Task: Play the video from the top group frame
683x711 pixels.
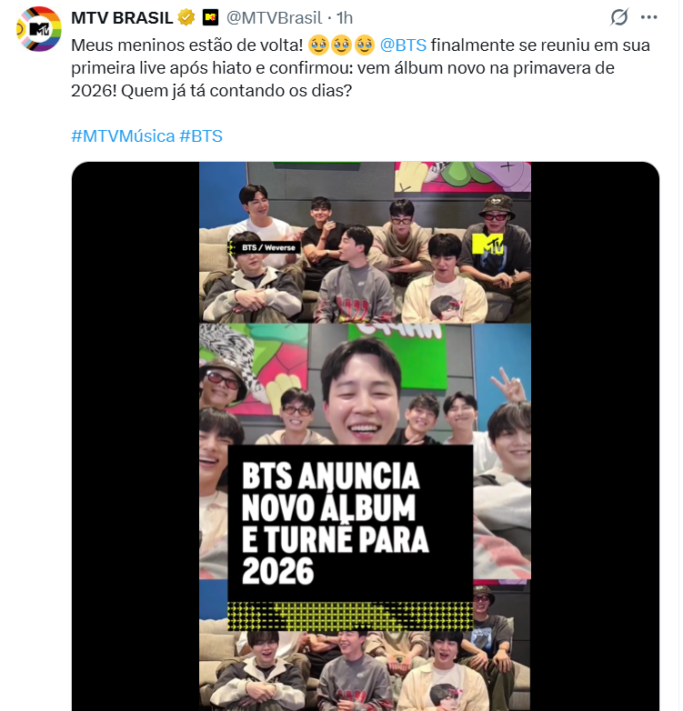Action: click(x=365, y=243)
